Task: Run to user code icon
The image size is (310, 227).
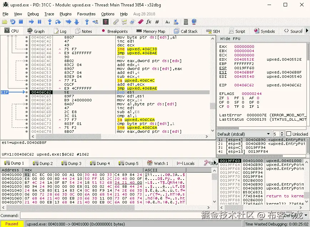Action: pyautogui.click(x=95, y=22)
